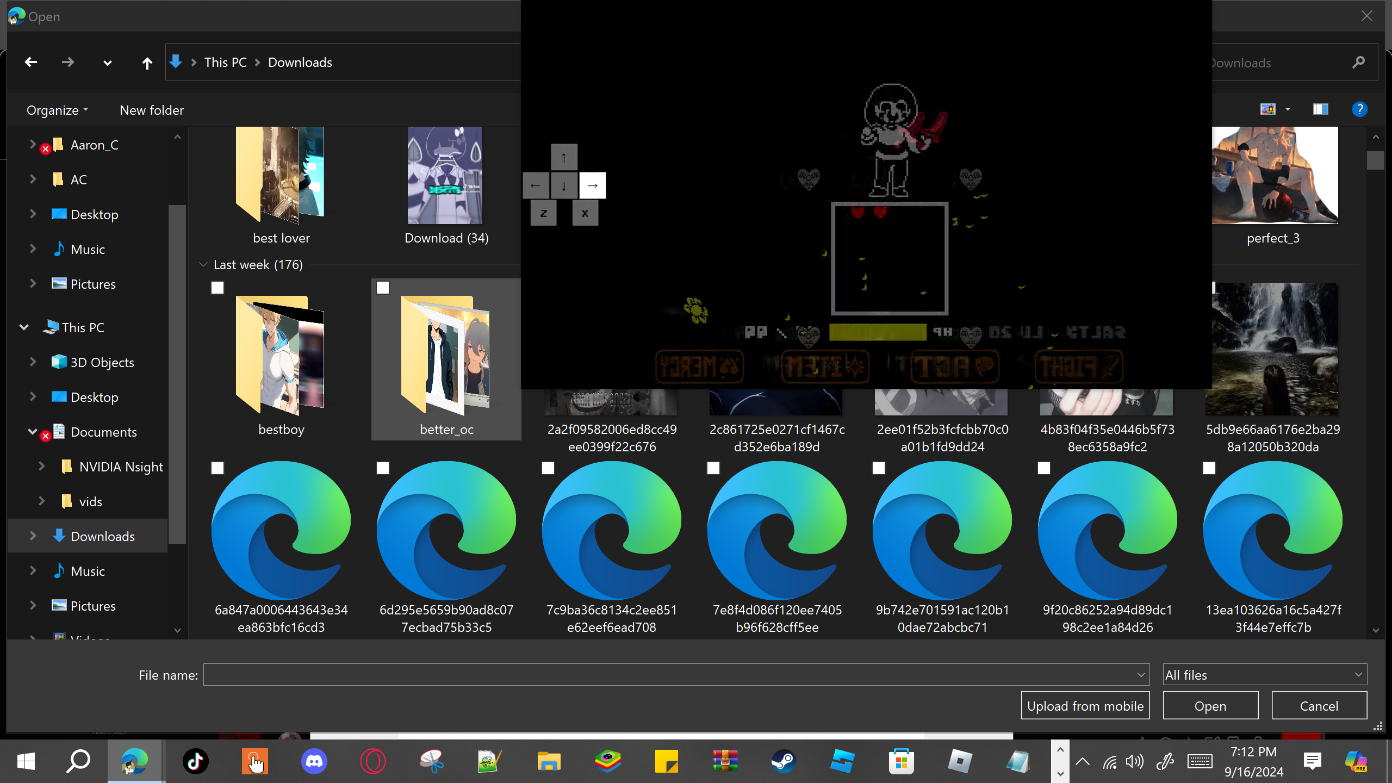Launch Steam from the taskbar
The image size is (1392, 783).
tap(784, 761)
